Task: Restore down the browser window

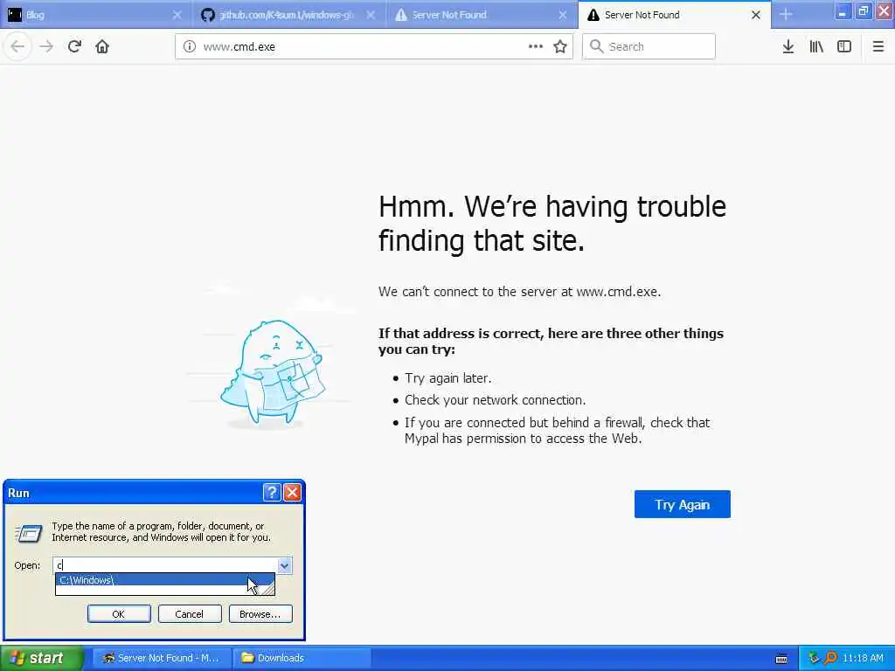Action: pyautogui.click(x=863, y=10)
